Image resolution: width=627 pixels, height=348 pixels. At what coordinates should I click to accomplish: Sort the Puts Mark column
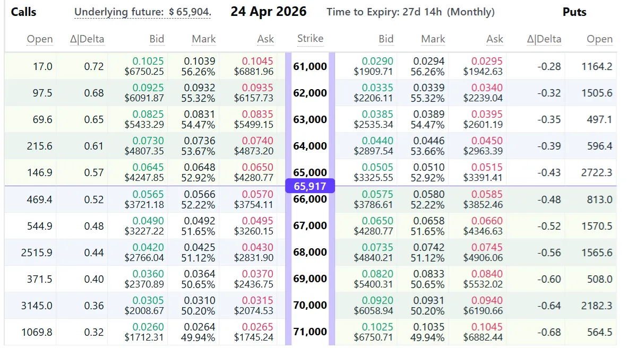[x=433, y=39]
